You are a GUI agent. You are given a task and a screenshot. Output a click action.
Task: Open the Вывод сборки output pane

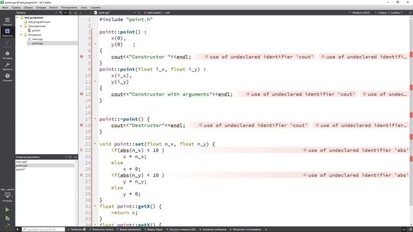[154, 229]
